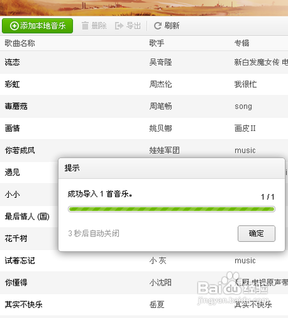Click artist 姚贝娜
288x318 pixels.
[161, 128]
